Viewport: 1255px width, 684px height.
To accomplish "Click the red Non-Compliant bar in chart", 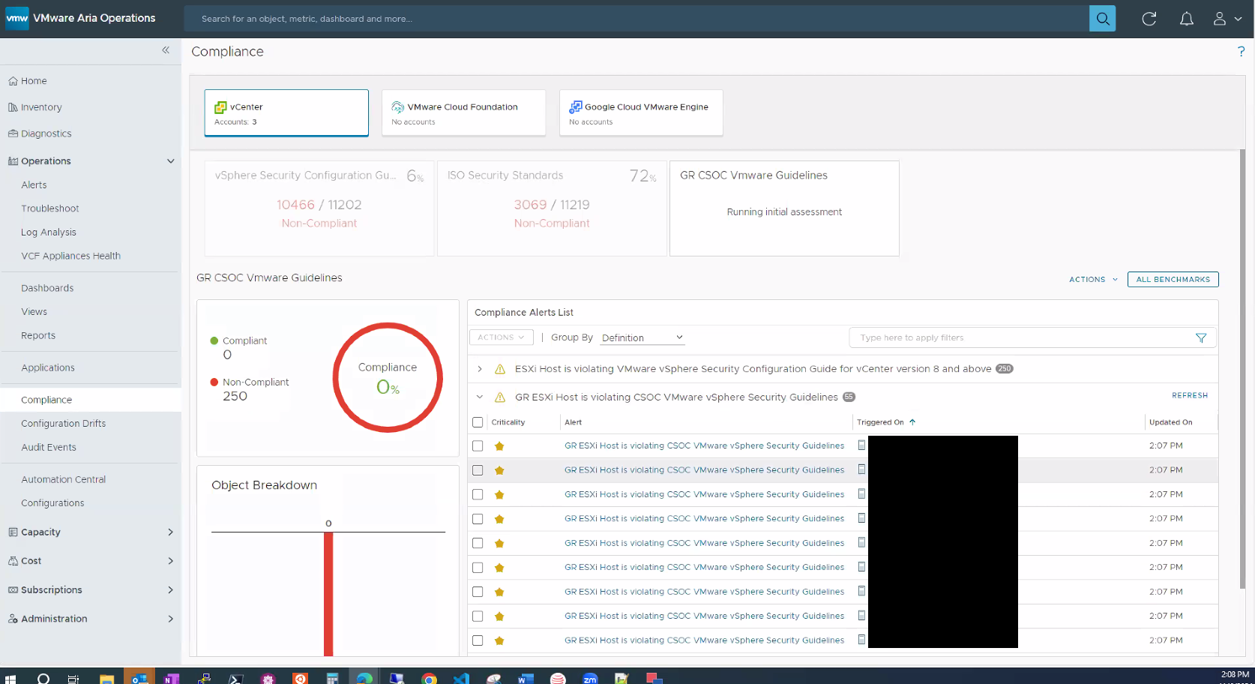I will (x=328, y=592).
